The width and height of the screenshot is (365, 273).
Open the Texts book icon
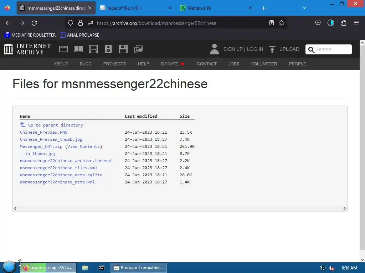tap(78, 49)
